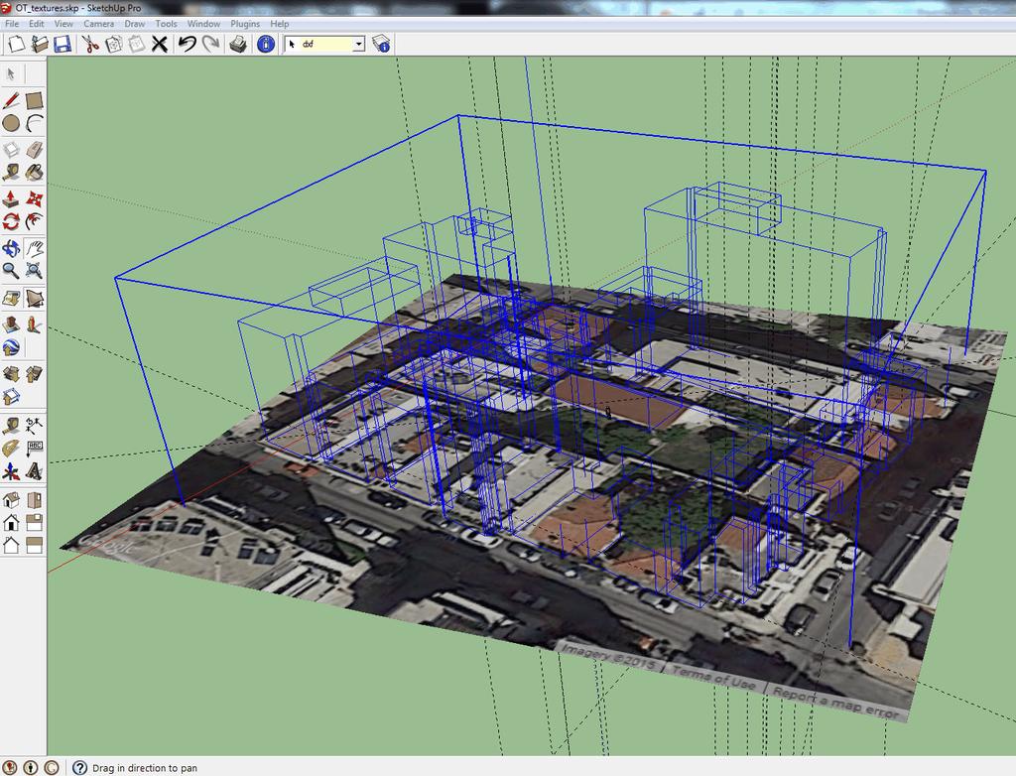Click the Open file folder icon
Viewport: 1016px width, 776px height.
39,44
